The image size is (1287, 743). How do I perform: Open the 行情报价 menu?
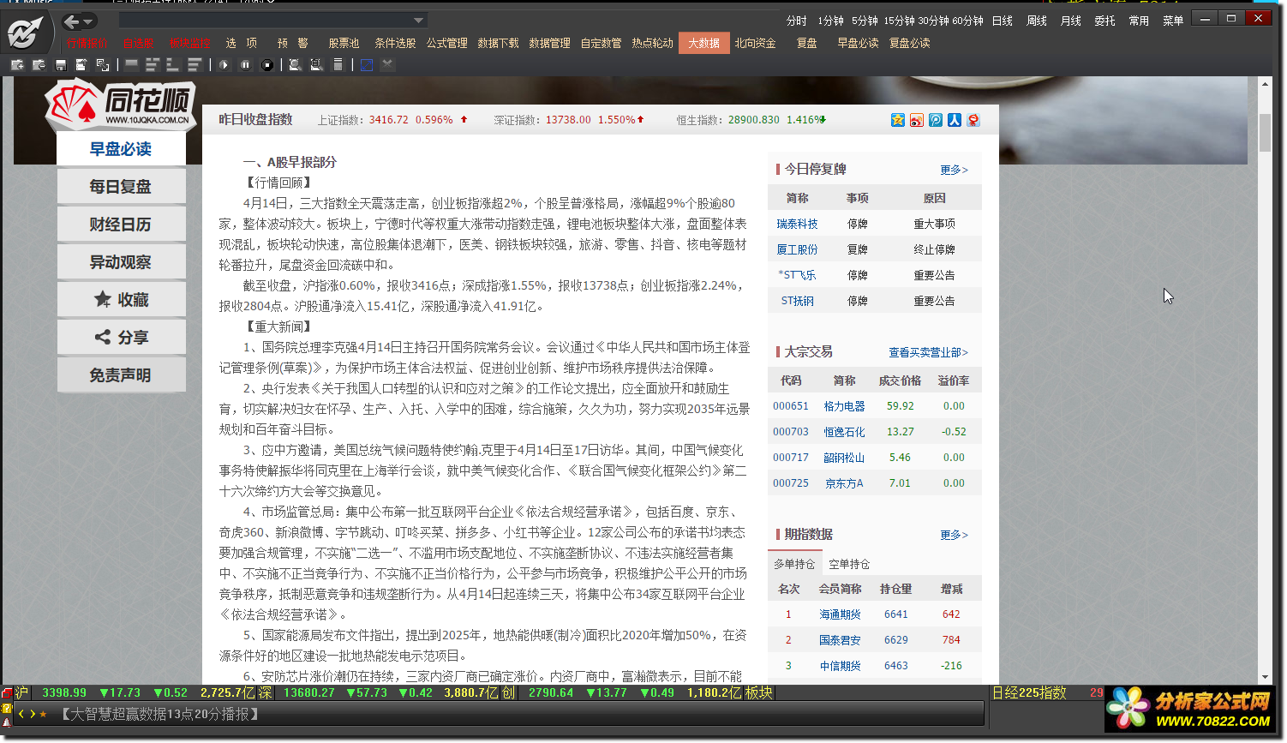[x=87, y=43]
